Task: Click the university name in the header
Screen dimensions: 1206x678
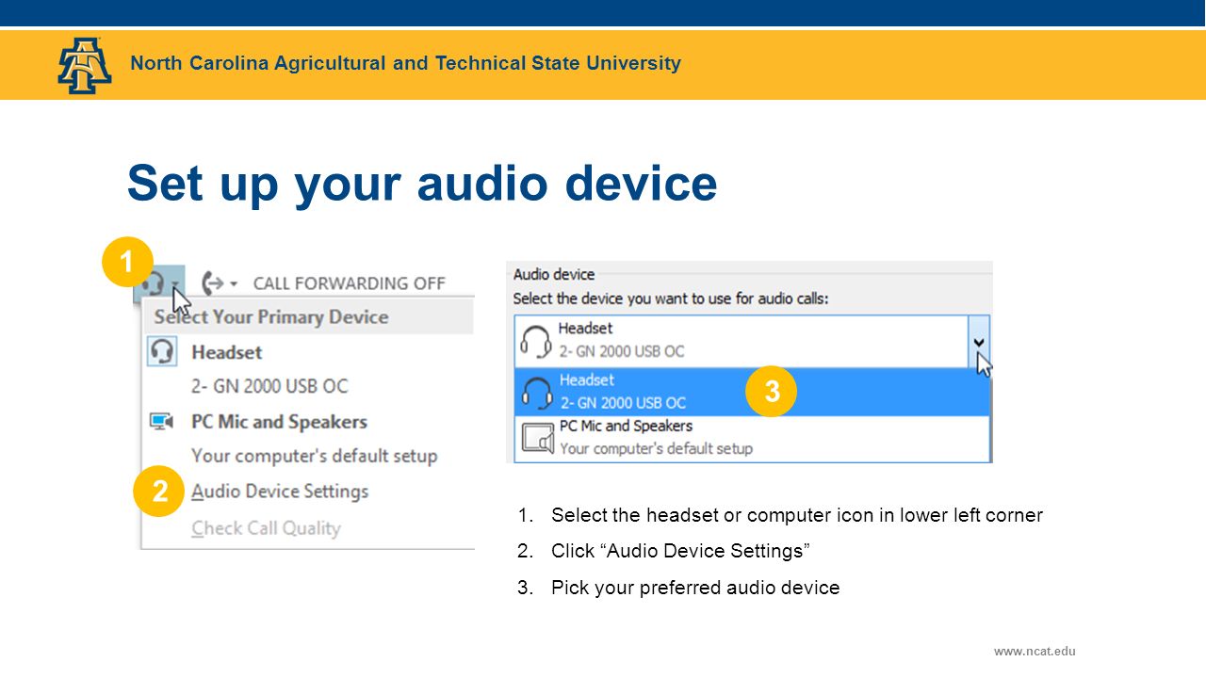Action: [x=405, y=63]
